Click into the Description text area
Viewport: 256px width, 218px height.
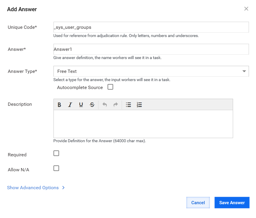point(143,124)
